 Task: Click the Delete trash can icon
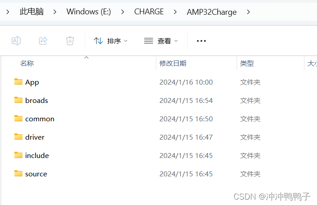pos(70,41)
